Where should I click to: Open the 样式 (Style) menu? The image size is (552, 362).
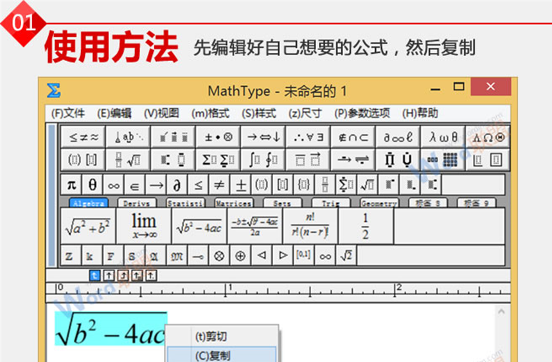pos(259,113)
